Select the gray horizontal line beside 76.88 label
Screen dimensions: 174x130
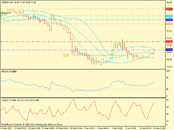(98, 55)
